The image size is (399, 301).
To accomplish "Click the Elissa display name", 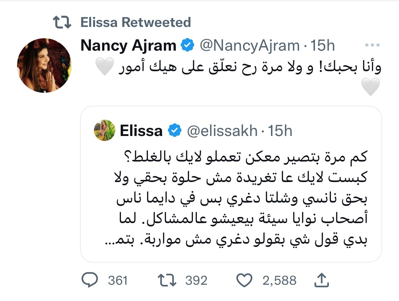I will pyautogui.click(x=141, y=131).
